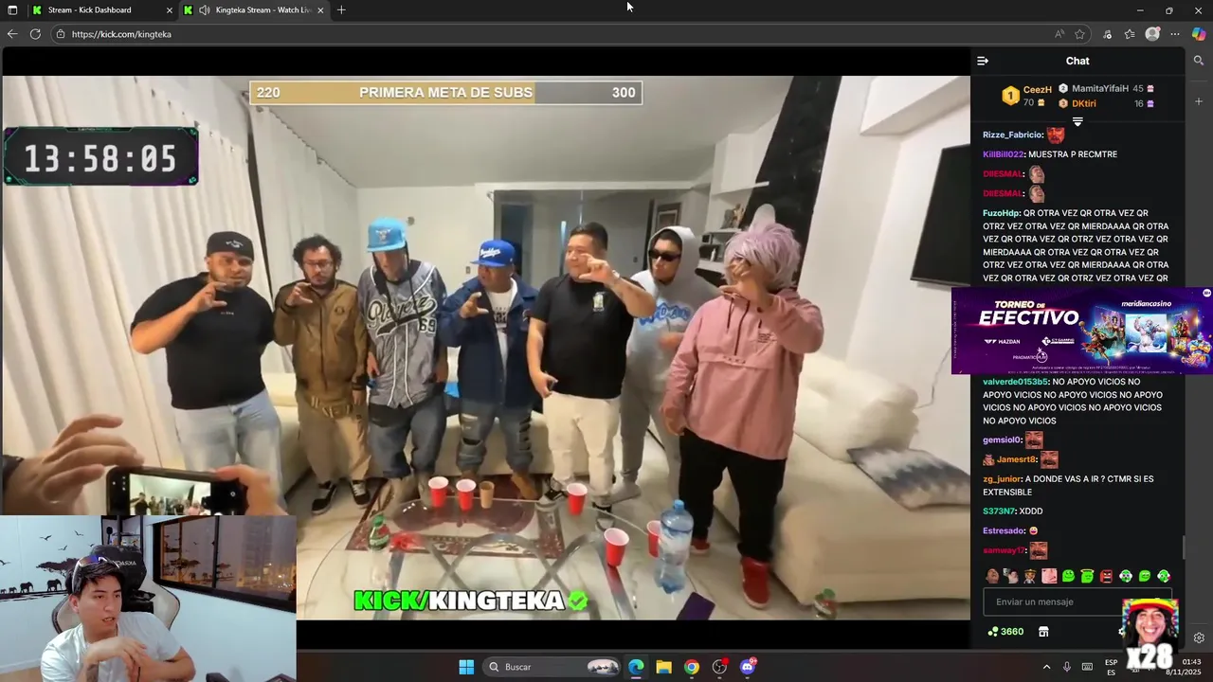Collapse the chat panel via arrow icon

983,61
